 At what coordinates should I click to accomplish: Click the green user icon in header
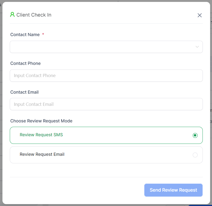point(12,15)
